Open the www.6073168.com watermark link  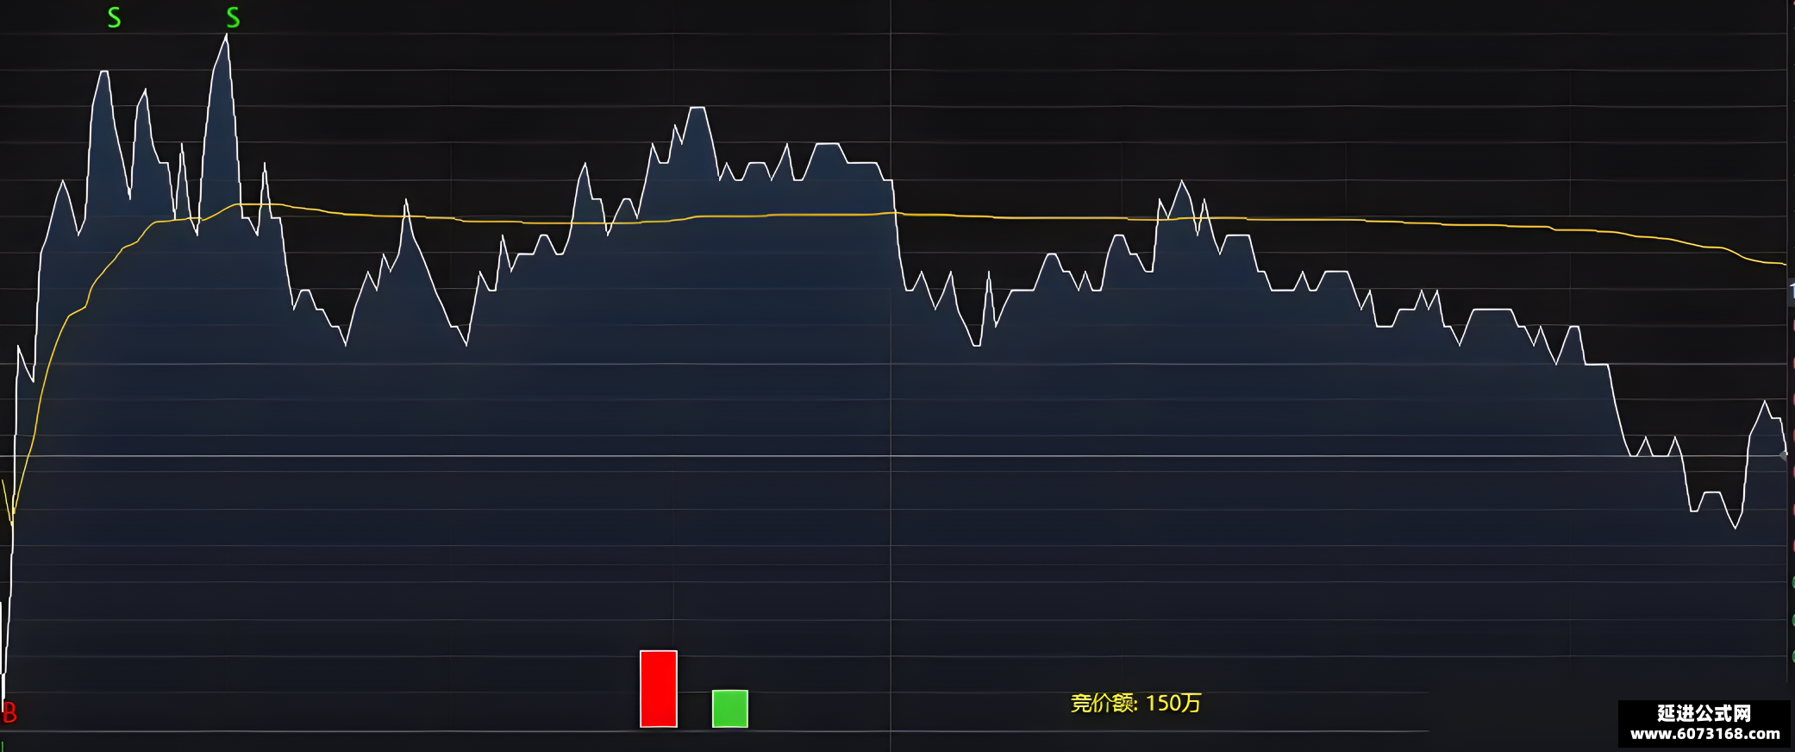pos(1704,734)
